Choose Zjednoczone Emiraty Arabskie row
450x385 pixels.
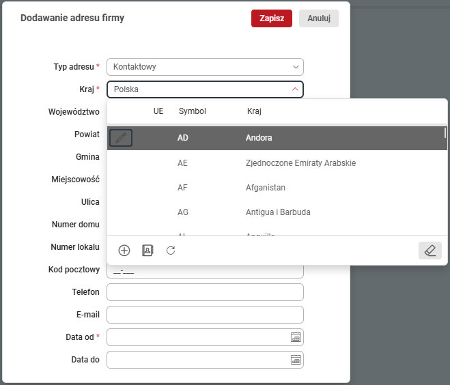(x=300, y=163)
